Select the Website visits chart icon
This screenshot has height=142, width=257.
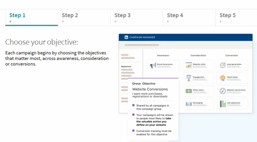(188, 65)
